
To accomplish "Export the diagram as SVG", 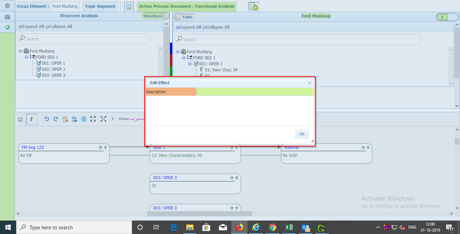I will coord(65,119).
